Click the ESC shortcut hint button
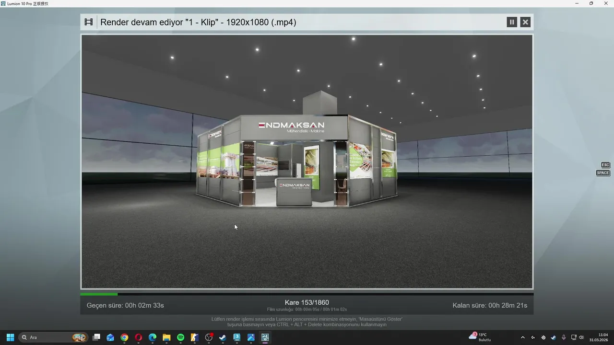614x345 pixels. pyautogui.click(x=605, y=165)
